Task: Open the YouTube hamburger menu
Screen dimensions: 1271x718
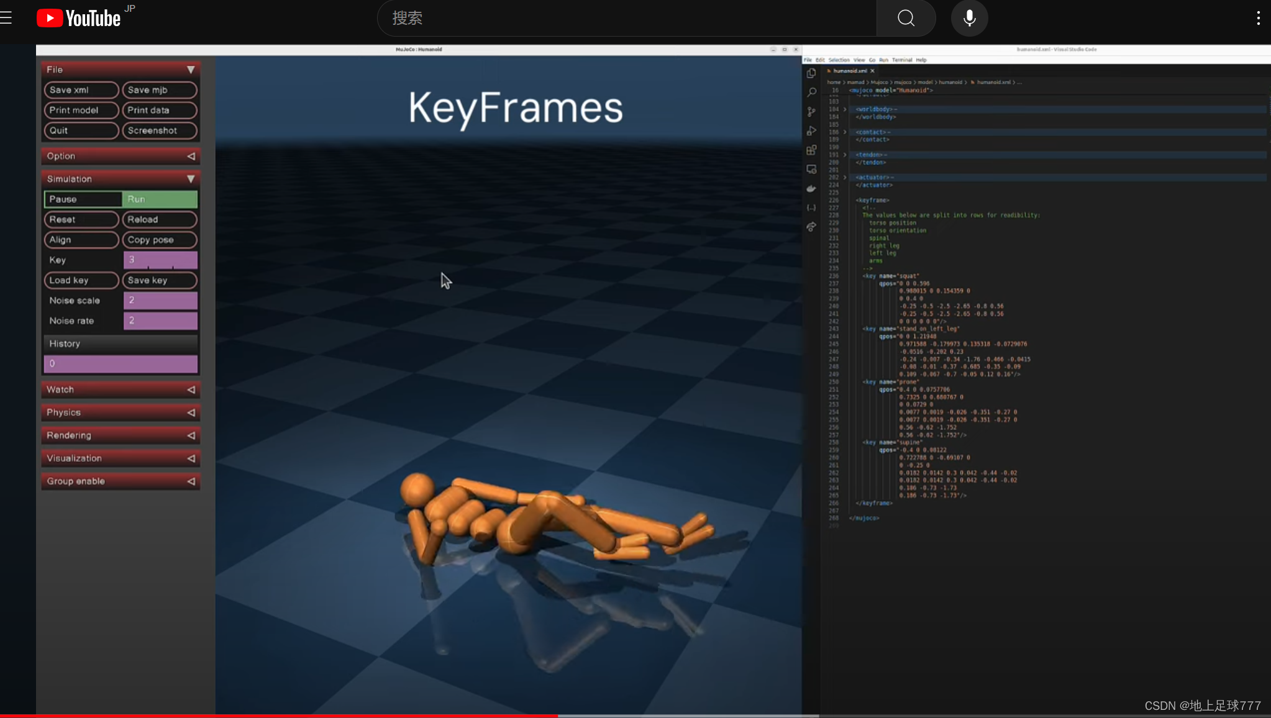Action: [6, 18]
